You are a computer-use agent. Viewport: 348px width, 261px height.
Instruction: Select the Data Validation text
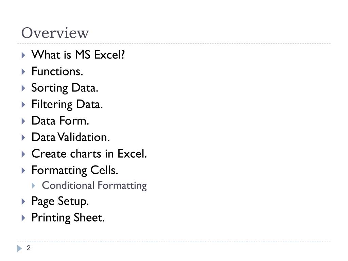[71, 137]
